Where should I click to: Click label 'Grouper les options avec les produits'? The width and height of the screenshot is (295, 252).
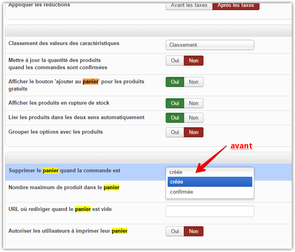tap(56, 132)
